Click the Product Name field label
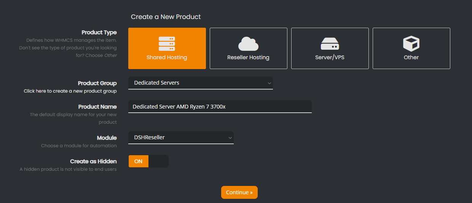 click(x=97, y=107)
